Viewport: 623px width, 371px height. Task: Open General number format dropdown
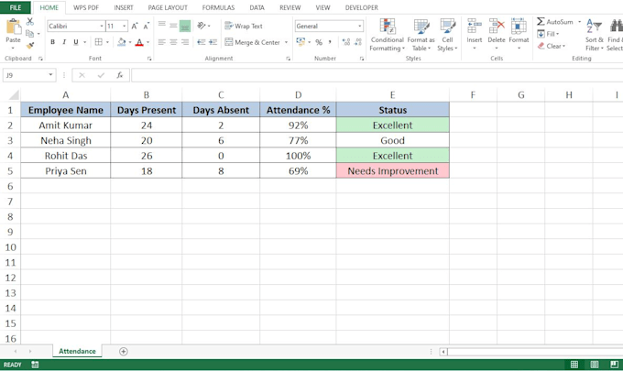click(x=359, y=27)
